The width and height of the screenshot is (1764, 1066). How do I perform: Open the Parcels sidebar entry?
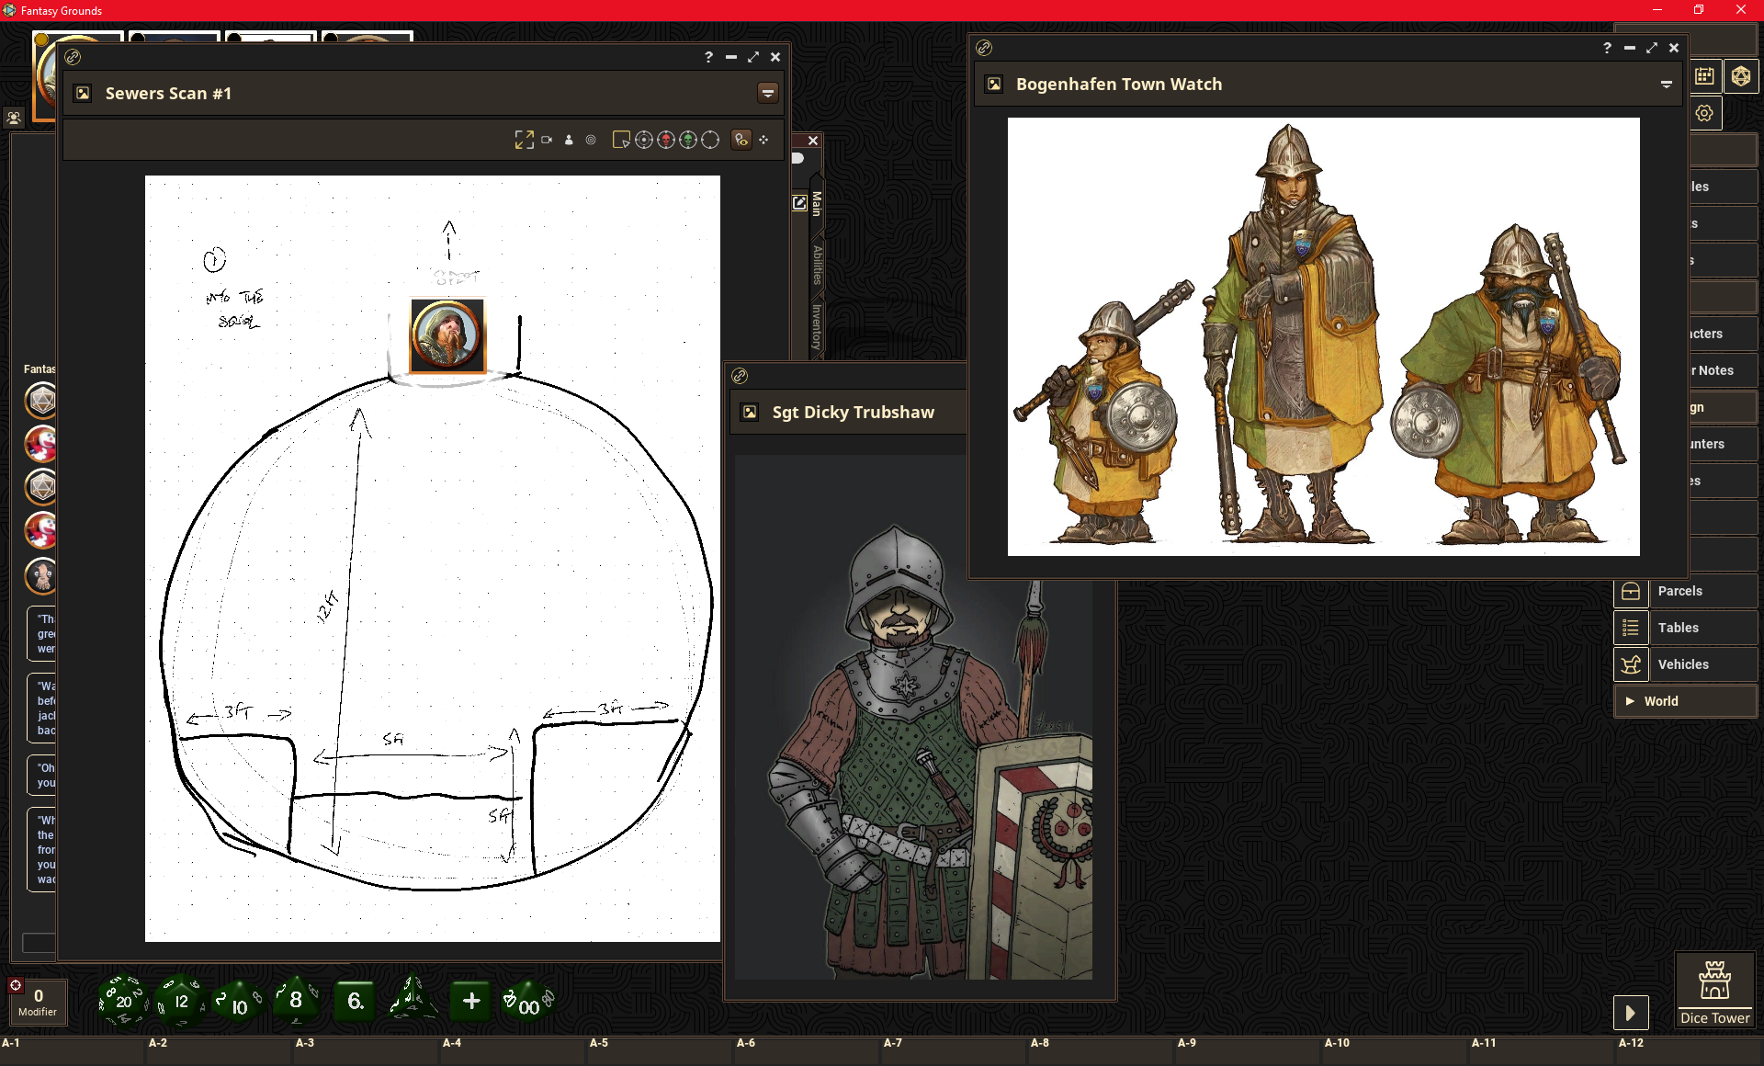point(1685,591)
